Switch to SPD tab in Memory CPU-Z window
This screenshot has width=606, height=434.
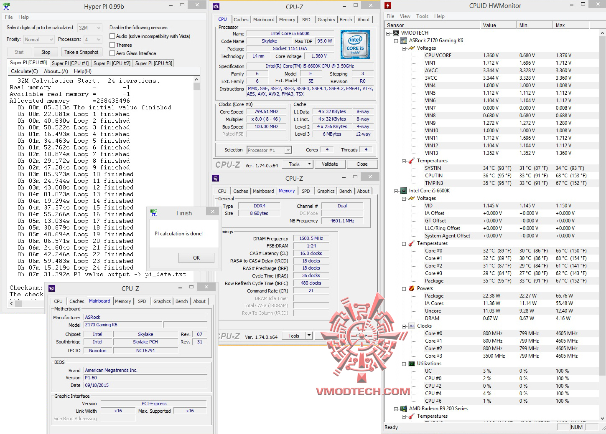(306, 191)
